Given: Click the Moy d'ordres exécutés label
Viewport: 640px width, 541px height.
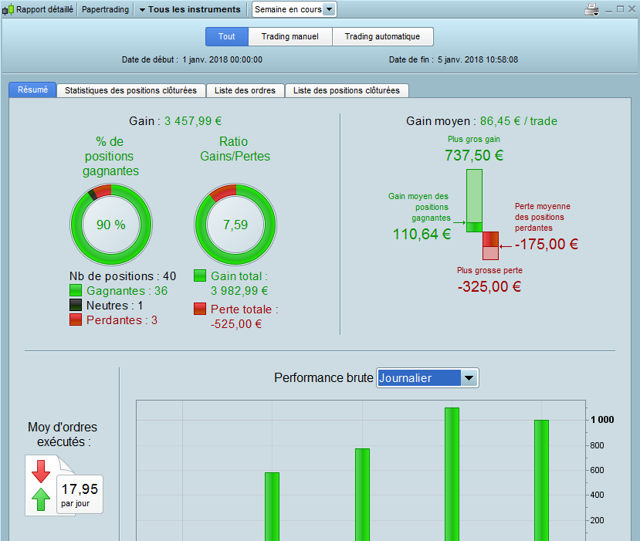Looking at the screenshot, I should coord(63,434).
